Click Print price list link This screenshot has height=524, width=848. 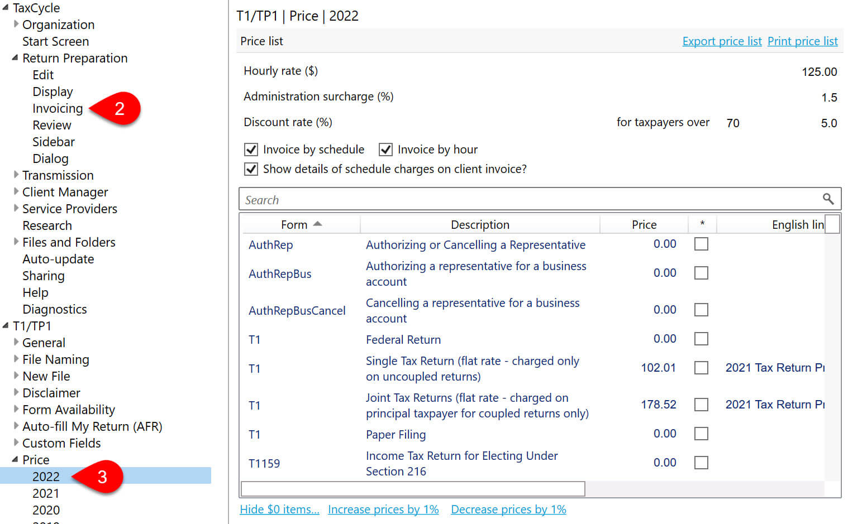[x=802, y=41]
